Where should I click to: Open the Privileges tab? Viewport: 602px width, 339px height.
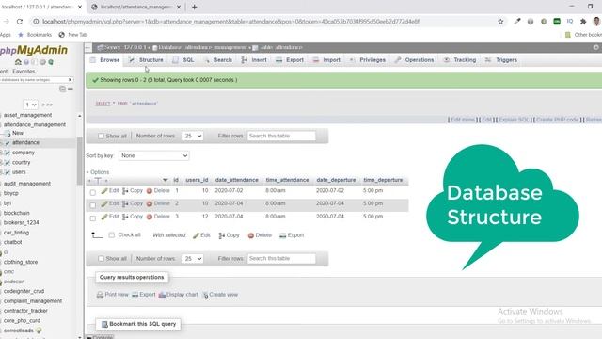(x=368, y=60)
